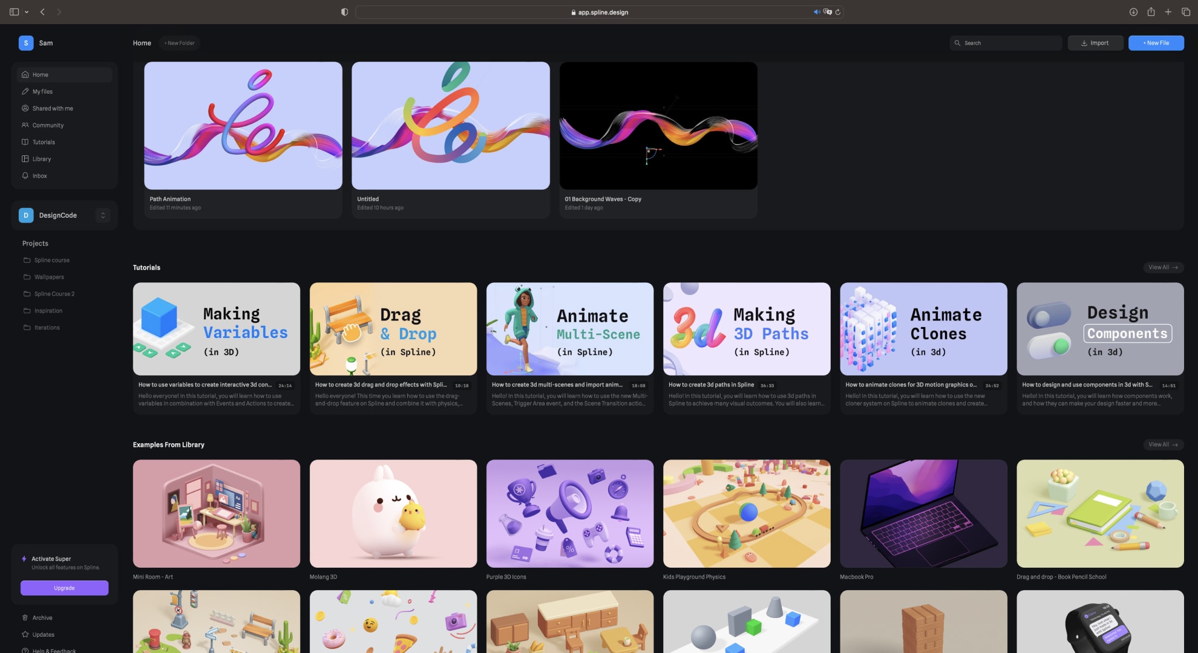Click the Inbox bell icon
The image size is (1198, 653).
coord(25,176)
